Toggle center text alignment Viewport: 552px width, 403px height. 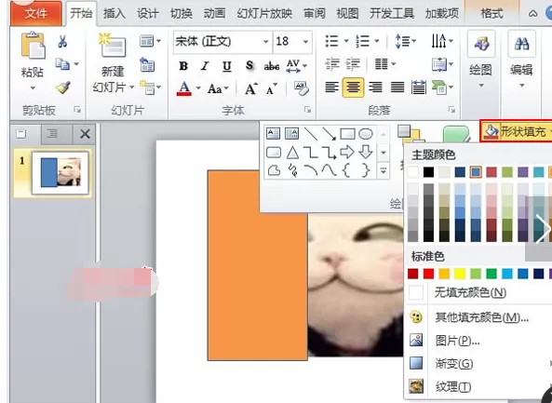(353, 87)
